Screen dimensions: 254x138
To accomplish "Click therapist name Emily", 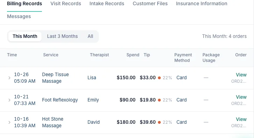I will (x=93, y=100).
